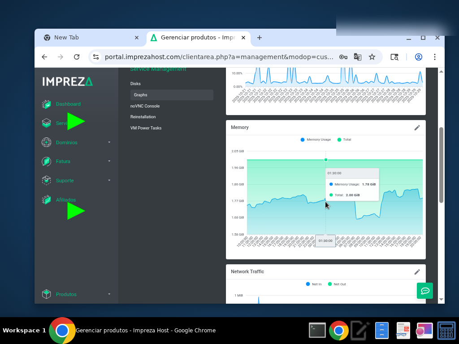459x344 pixels.
Task: Click Memory graph title text
Action: pyautogui.click(x=240, y=128)
